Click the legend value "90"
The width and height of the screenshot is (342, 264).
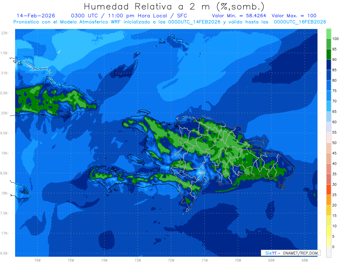pyautogui.click(x=334, y=60)
